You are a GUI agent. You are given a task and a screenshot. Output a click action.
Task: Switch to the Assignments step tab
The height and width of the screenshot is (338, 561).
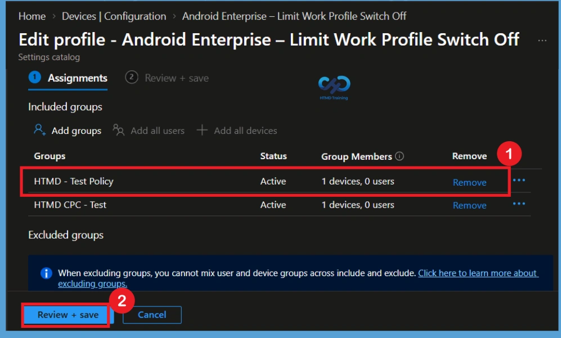68,78
